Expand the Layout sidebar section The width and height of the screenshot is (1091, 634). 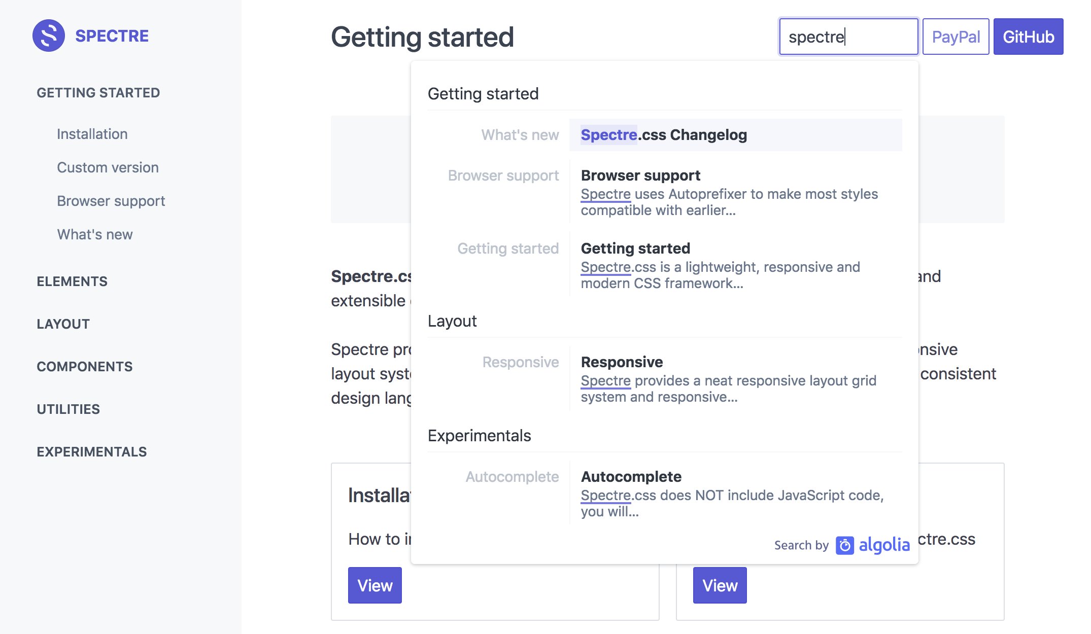[x=63, y=324]
